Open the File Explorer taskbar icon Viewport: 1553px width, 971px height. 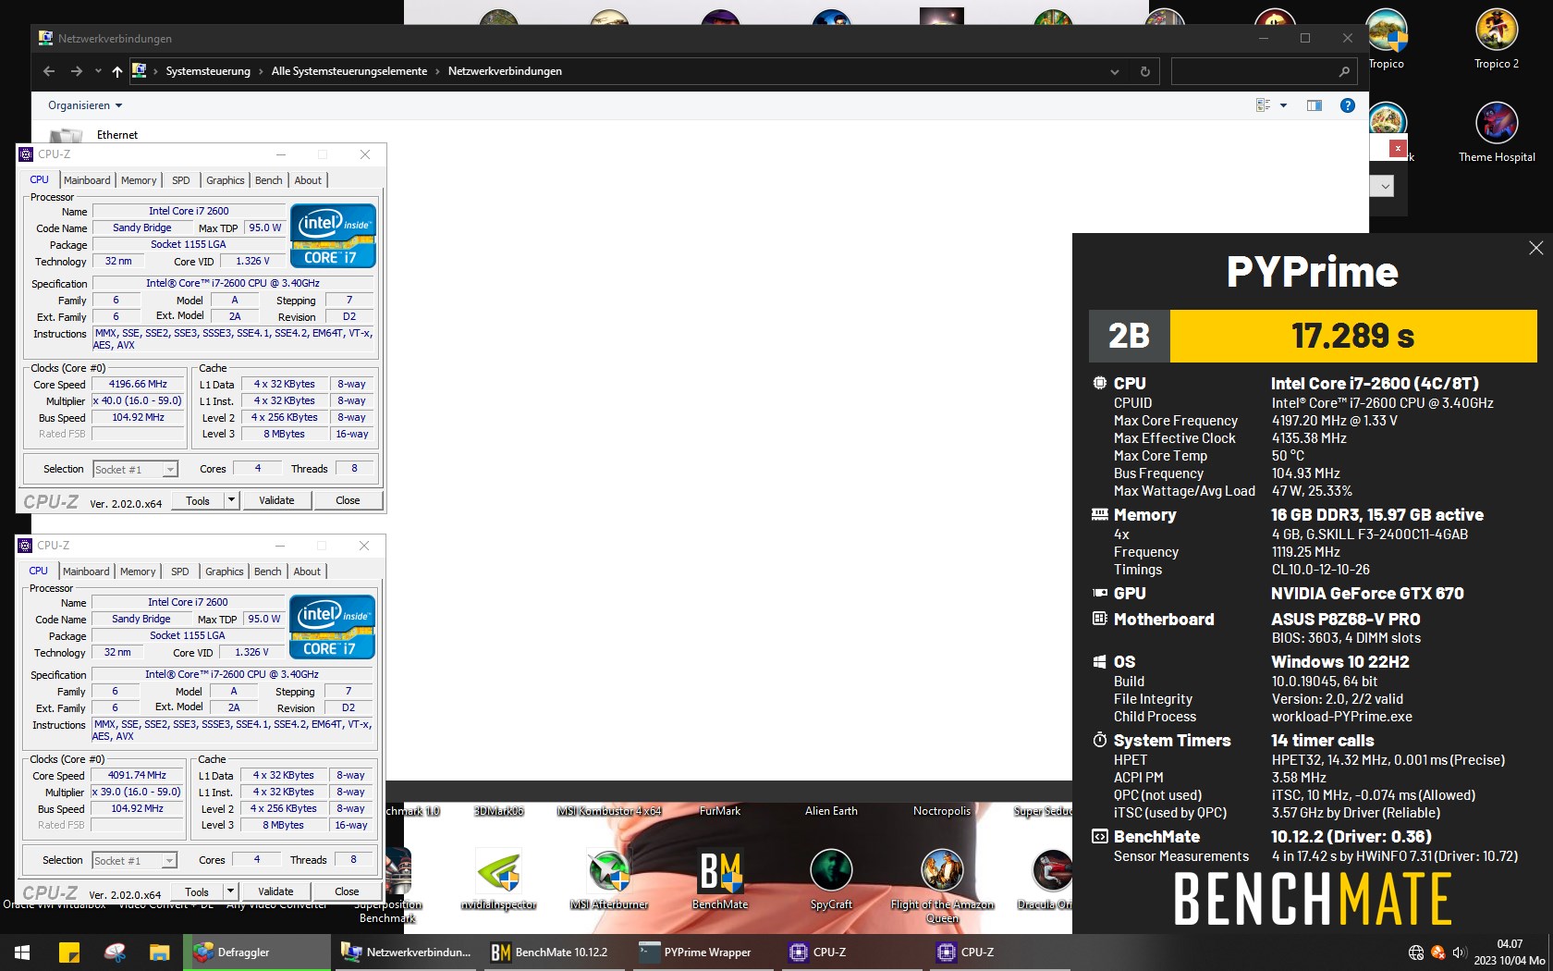pos(159,952)
